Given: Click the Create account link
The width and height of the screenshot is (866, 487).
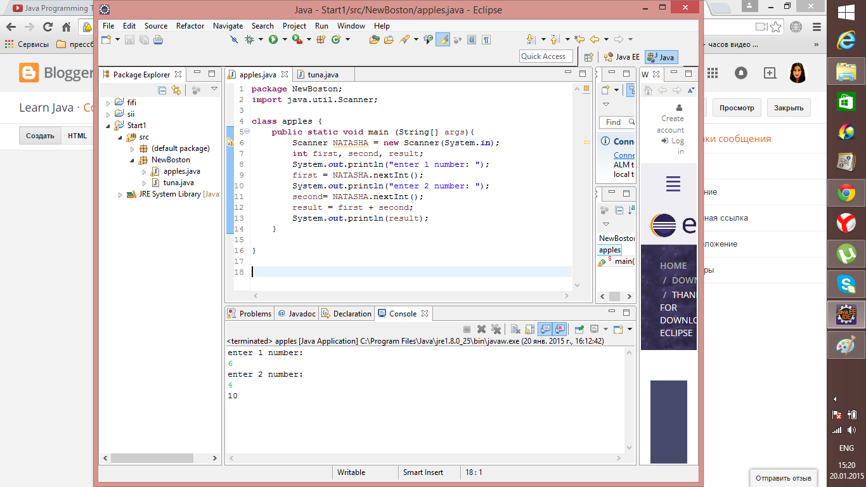Looking at the screenshot, I should point(671,118).
